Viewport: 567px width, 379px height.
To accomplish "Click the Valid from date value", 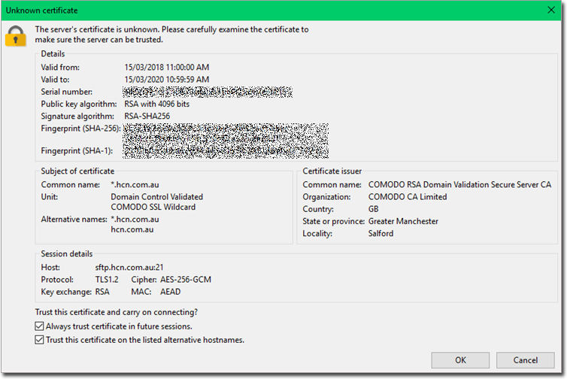I will (x=166, y=68).
